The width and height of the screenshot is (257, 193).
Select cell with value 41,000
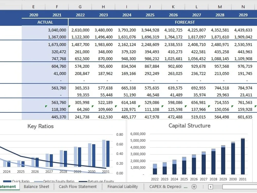point(57,73)
